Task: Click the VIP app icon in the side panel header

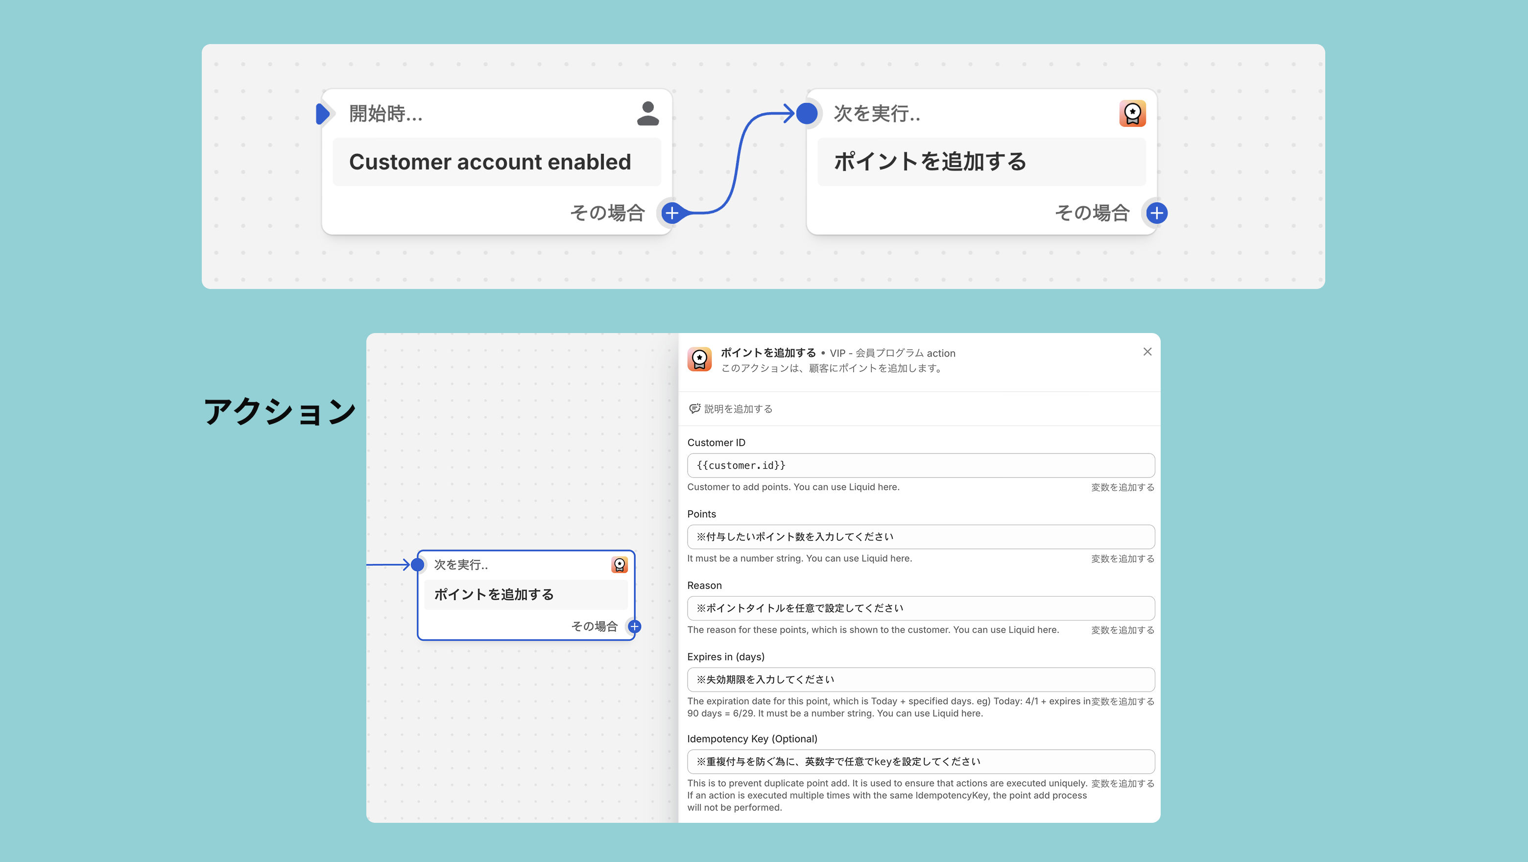Action: pos(699,359)
